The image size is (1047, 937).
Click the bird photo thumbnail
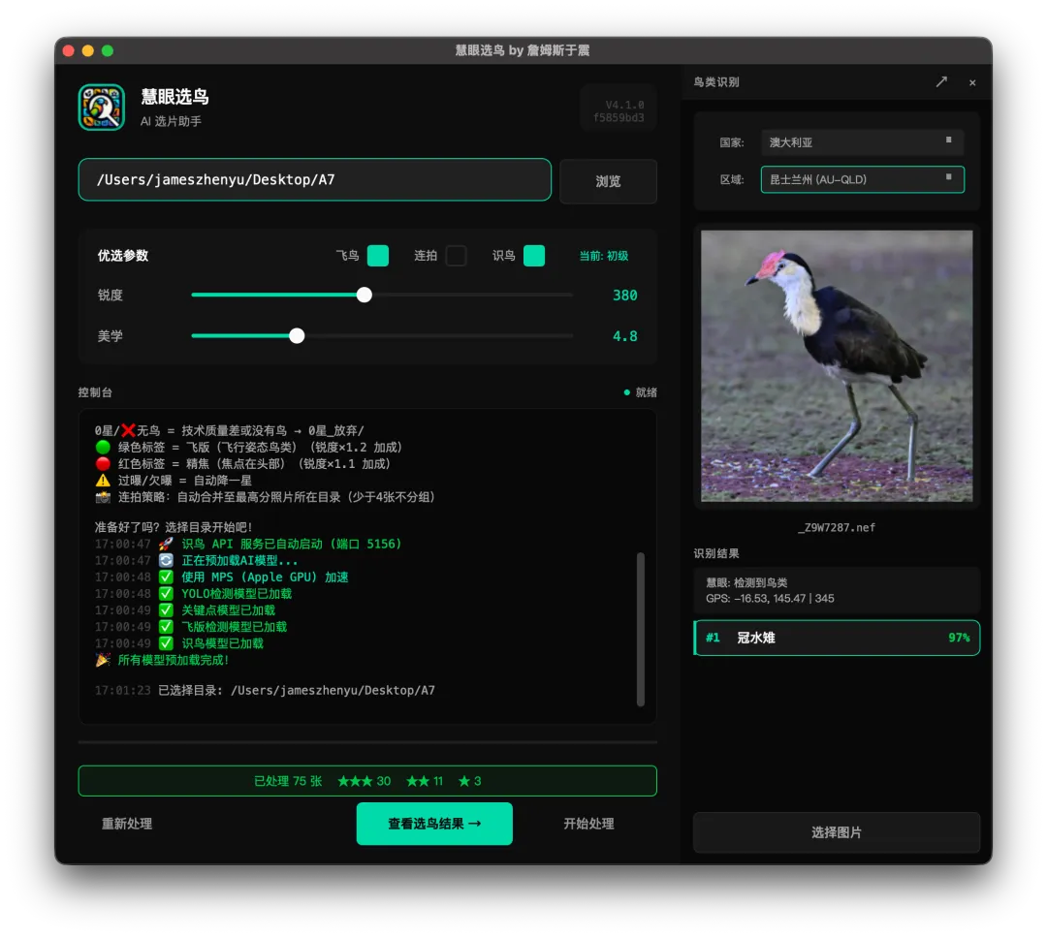pyautogui.click(x=837, y=365)
